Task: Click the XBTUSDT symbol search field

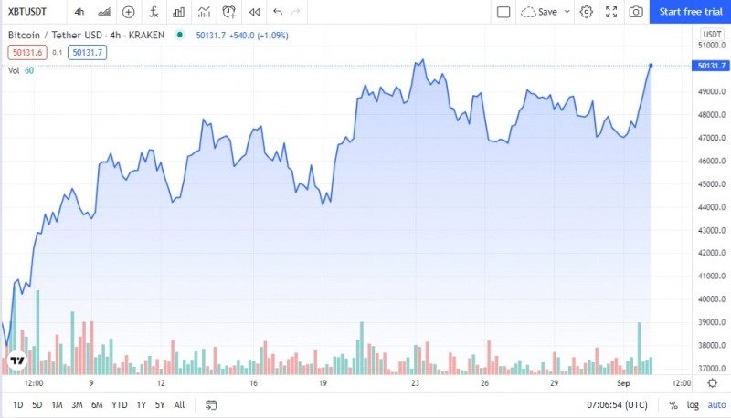Action: [28, 12]
